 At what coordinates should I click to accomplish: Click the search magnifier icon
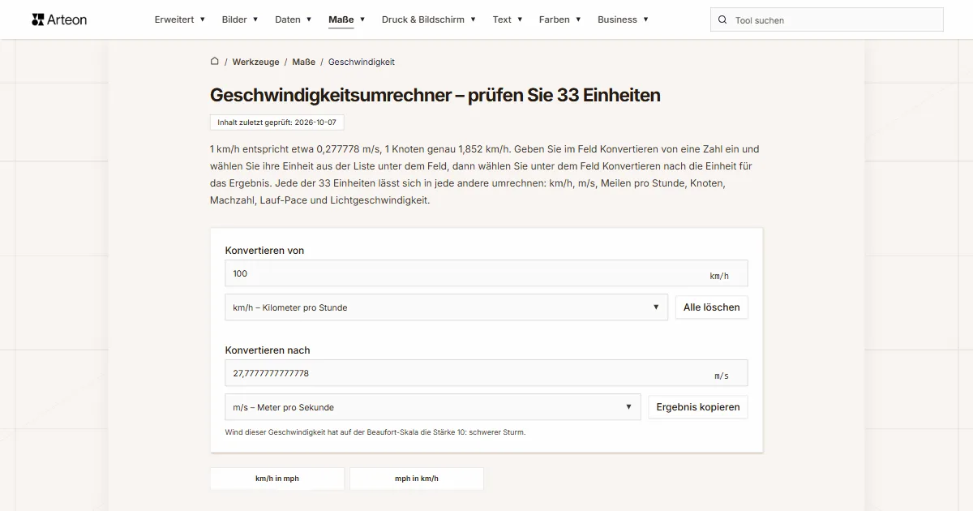click(722, 20)
